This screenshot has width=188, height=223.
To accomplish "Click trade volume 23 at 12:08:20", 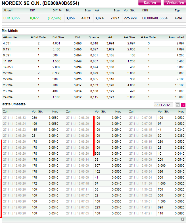I will click(34, 136).
